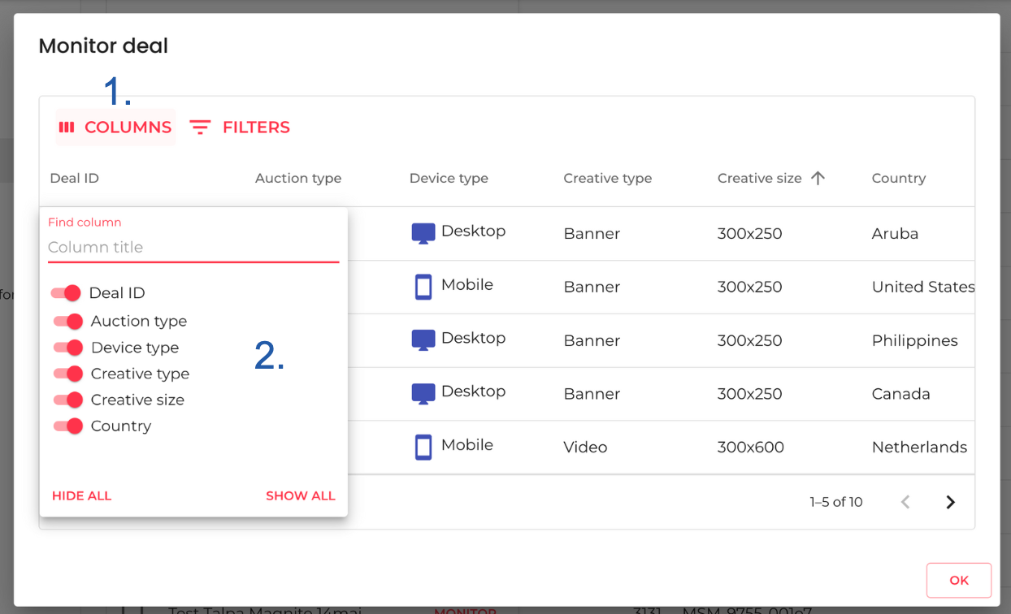1011x614 pixels.
Task: Click the Filters funnel icon
Action: click(200, 128)
